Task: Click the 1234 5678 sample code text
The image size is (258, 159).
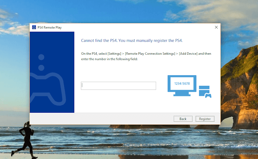Action: pos(182,83)
